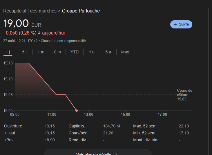Click the 19,00 current price value
The width and height of the screenshot is (212, 155).
point(16,23)
